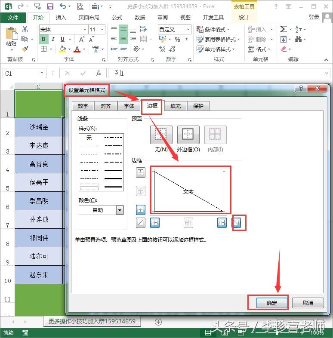Click the Print Preview magnifier icon
This screenshot has width=333, height=338.
point(80,6)
